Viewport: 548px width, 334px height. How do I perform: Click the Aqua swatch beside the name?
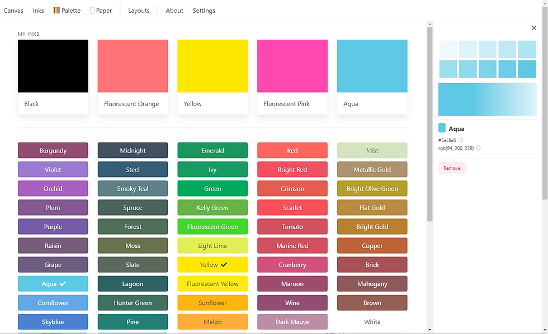click(442, 128)
